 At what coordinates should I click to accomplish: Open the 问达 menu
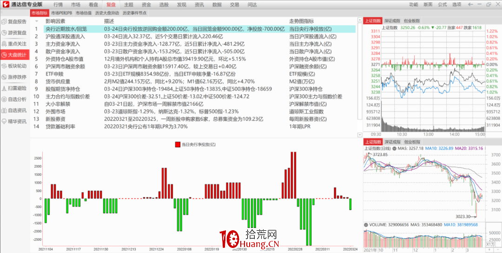pyautogui.click(x=252, y=5)
